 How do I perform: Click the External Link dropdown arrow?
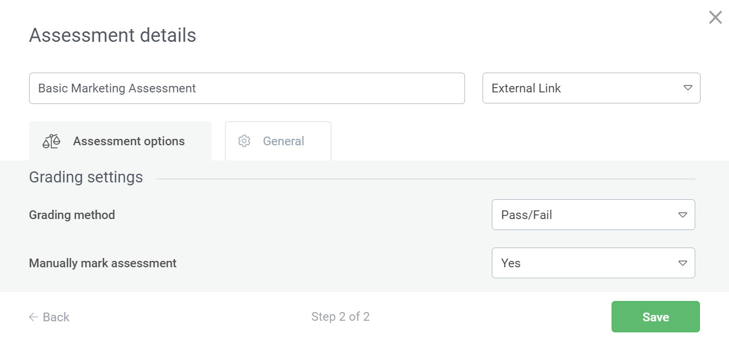pyautogui.click(x=688, y=88)
